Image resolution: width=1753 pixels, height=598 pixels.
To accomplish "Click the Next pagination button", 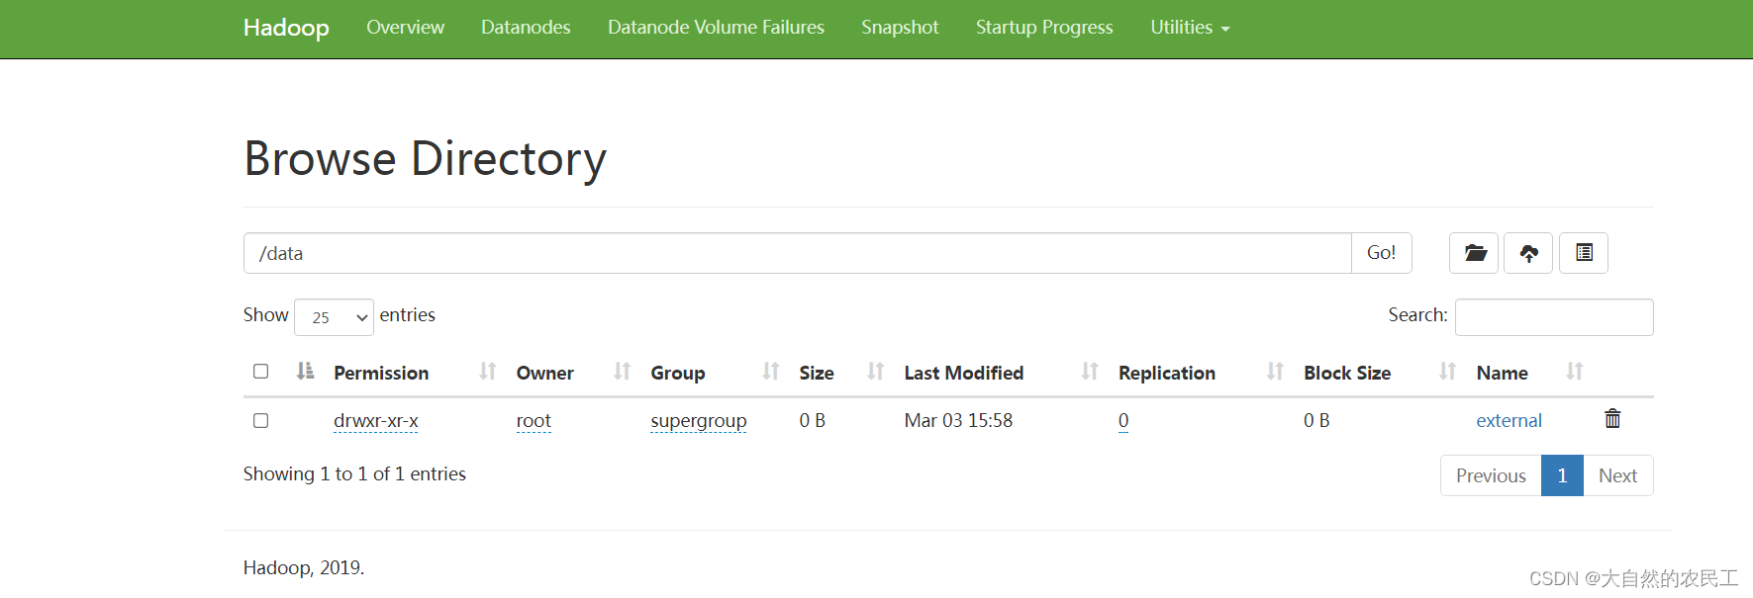I will (1617, 475).
